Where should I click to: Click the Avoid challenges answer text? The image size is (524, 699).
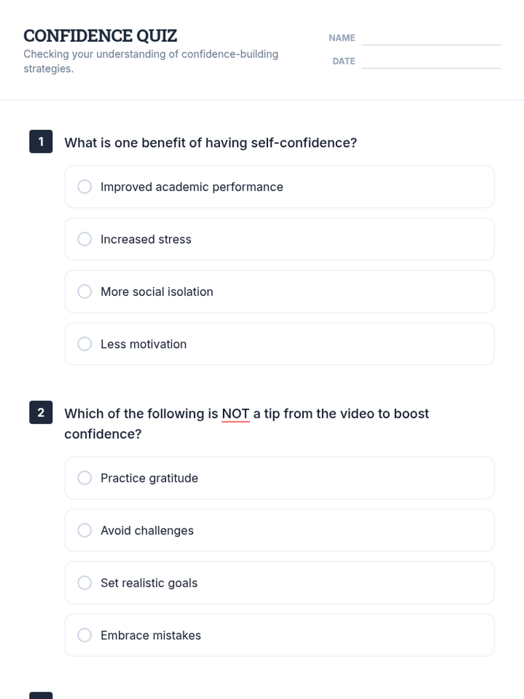[x=147, y=530]
